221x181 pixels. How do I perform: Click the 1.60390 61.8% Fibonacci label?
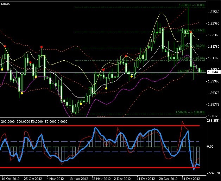(191, 71)
